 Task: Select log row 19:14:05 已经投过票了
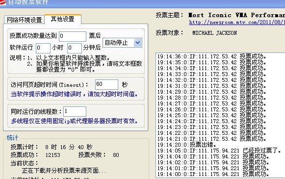click(219, 151)
